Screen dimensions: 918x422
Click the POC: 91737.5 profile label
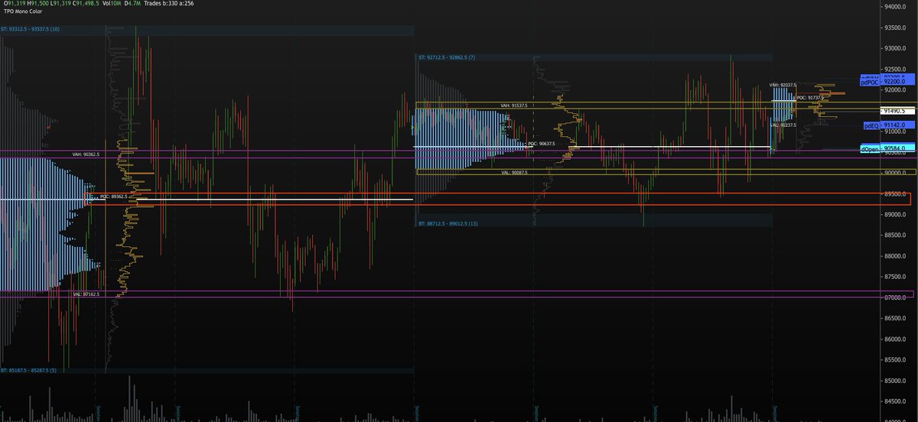pyautogui.click(x=810, y=98)
